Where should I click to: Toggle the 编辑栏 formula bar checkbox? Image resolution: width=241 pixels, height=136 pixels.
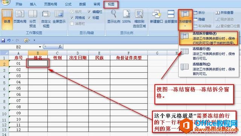(x=89, y=12)
